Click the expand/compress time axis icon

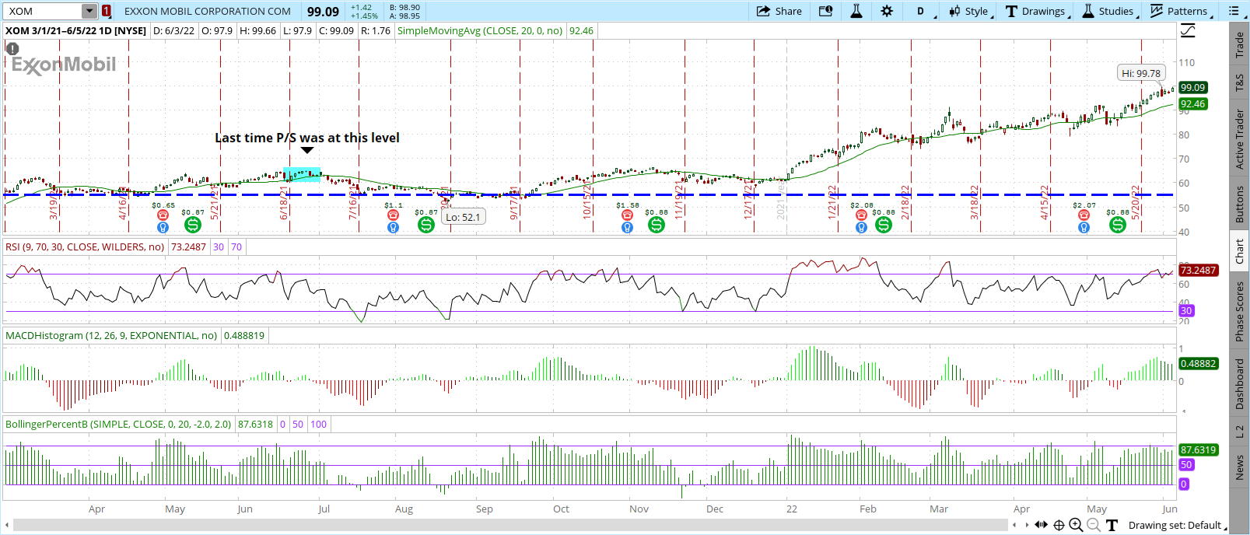pyautogui.click(x=1042, y=525)
